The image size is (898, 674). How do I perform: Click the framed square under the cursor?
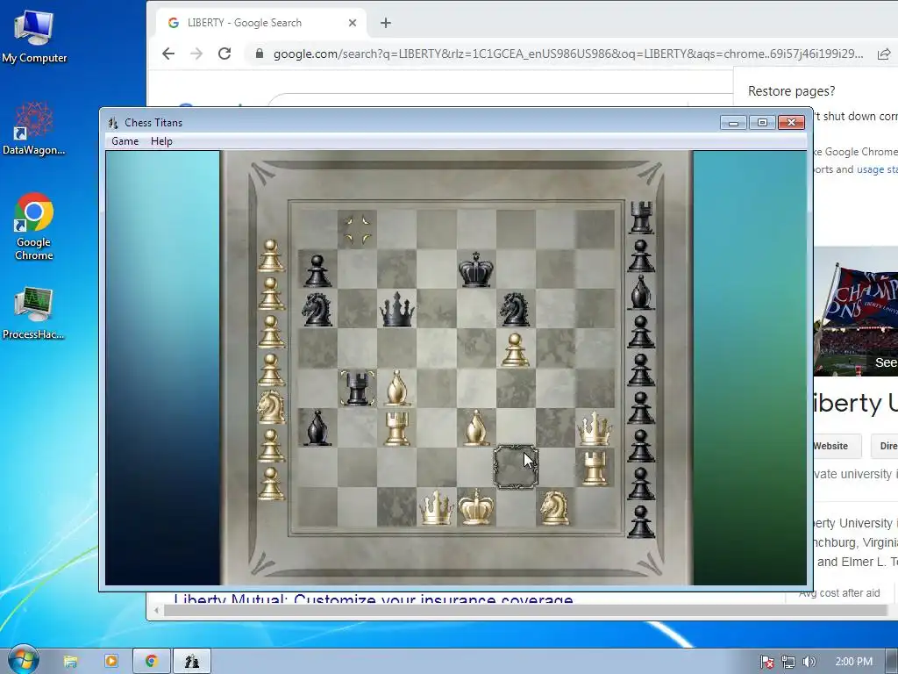coord(516,467)
